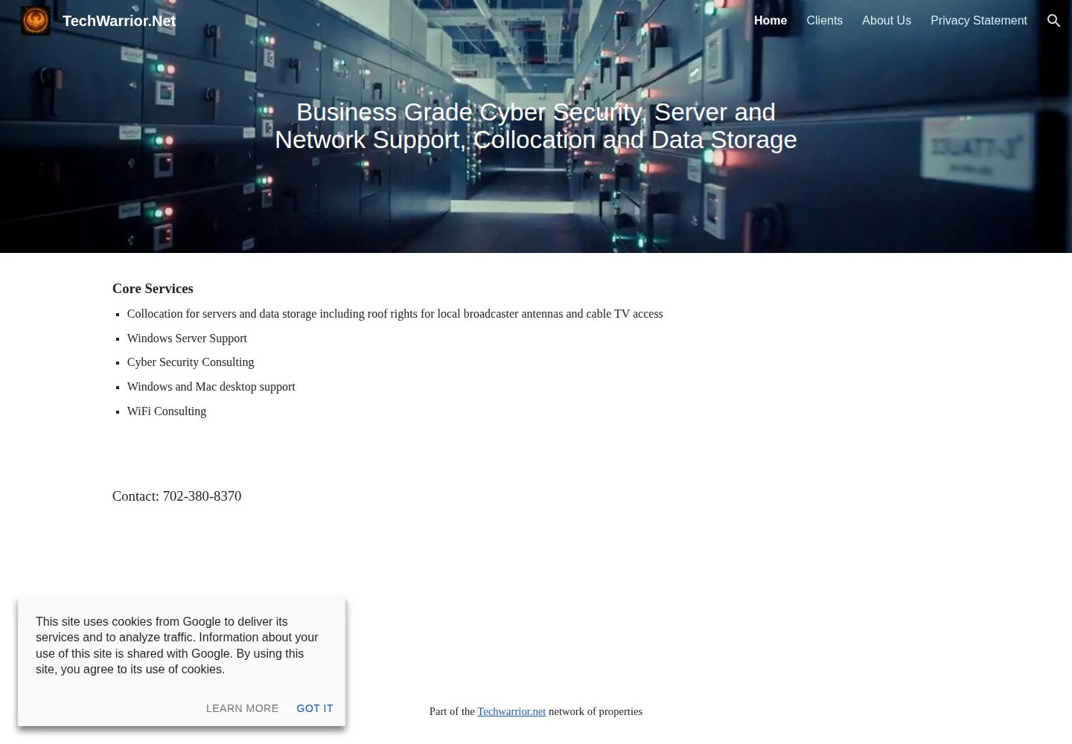1072x744 pixels.
Task: Click the Collocation for servers bullet text
Action: point(395,314)
